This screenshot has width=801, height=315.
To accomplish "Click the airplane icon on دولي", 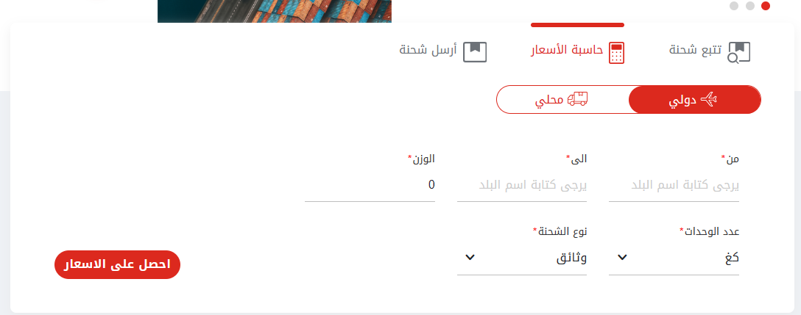I will click(709, 100).
